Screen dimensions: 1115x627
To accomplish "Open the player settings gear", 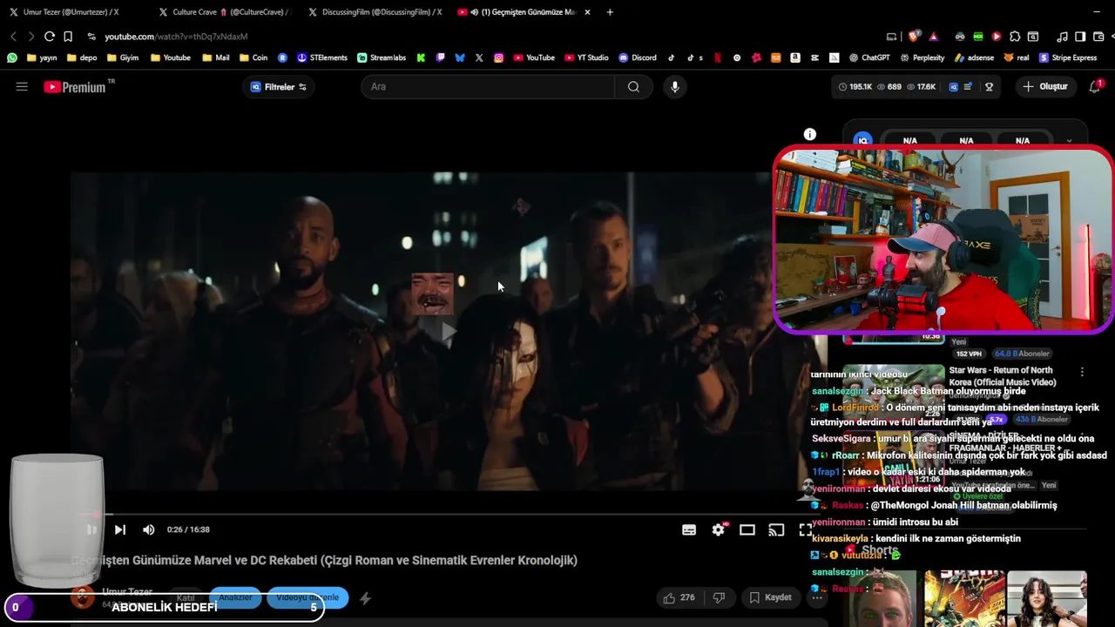I will [x=719, y=529].
